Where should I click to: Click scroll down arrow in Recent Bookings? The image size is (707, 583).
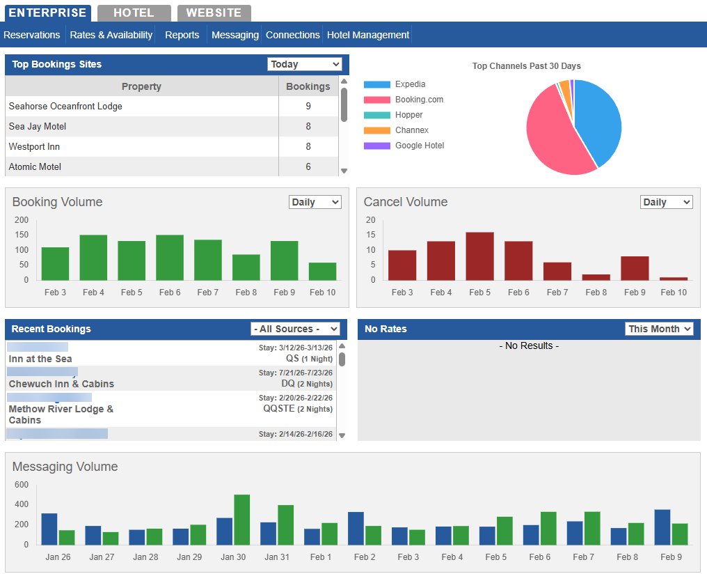click(342, 435)
